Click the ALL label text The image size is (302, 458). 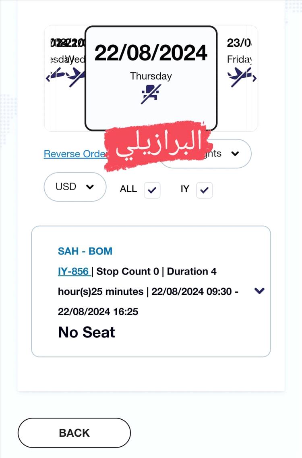click(128, 189)
